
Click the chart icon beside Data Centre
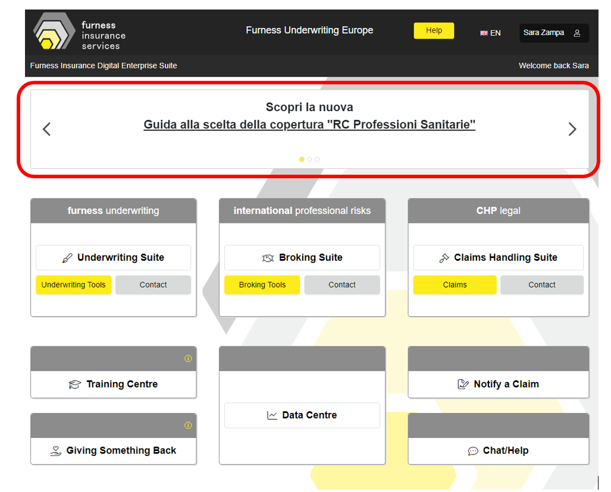[x=272, y=415]
